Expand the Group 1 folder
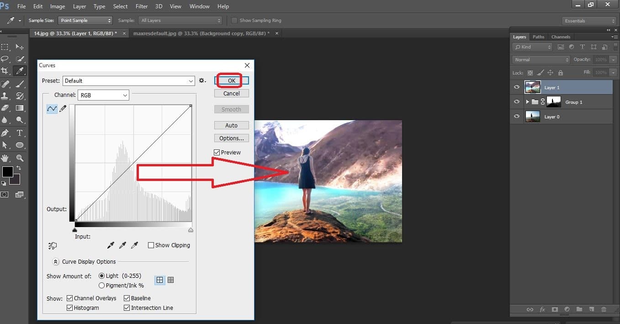Screen dimensions: 620x324 coord(528,101)
